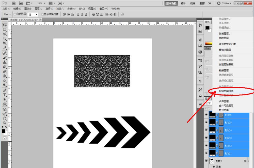Launch Bridge from the Br icon
Screen dimensions: 254x168
click(14, 3)
